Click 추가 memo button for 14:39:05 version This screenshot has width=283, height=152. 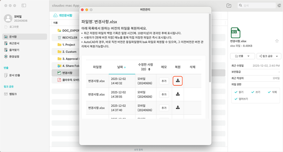pos(164,94)
